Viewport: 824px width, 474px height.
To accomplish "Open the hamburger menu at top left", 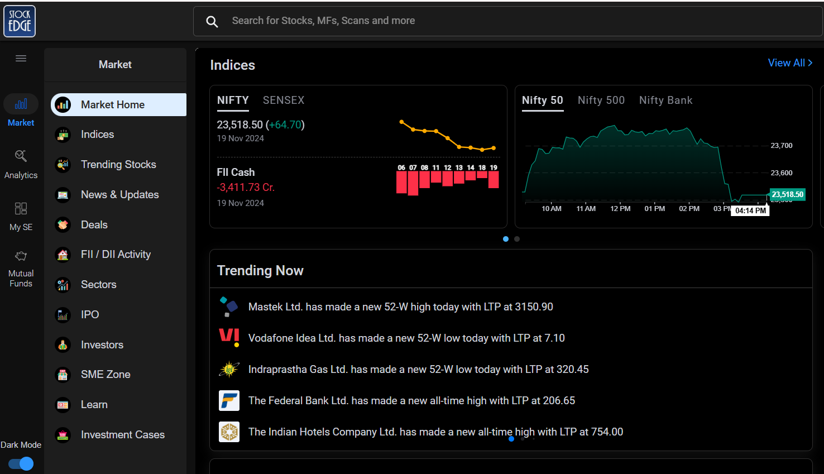I will click(x=21, y=58).
